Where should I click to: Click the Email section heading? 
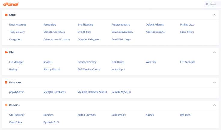tap(12, 15)
